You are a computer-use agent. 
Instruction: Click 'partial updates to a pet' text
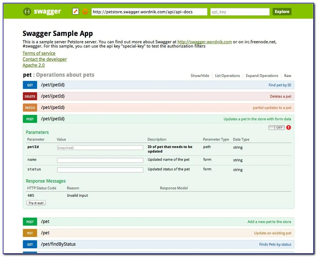coord(272,108)
